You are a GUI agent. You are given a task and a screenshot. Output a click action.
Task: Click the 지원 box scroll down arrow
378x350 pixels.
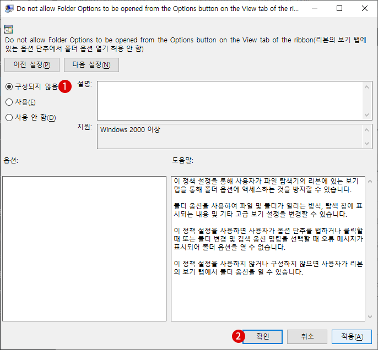(x=366, y=144)
